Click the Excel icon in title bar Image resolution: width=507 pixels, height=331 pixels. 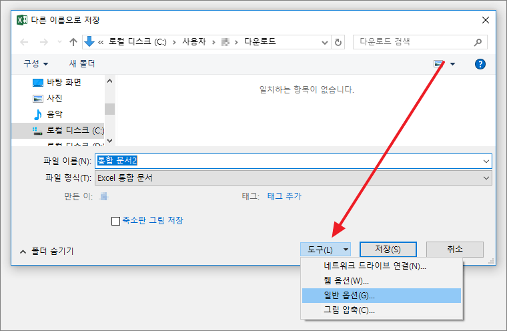click(22, 20)
